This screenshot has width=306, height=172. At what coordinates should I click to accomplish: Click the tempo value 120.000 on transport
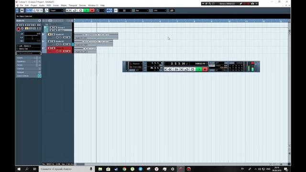coord(224,68)
